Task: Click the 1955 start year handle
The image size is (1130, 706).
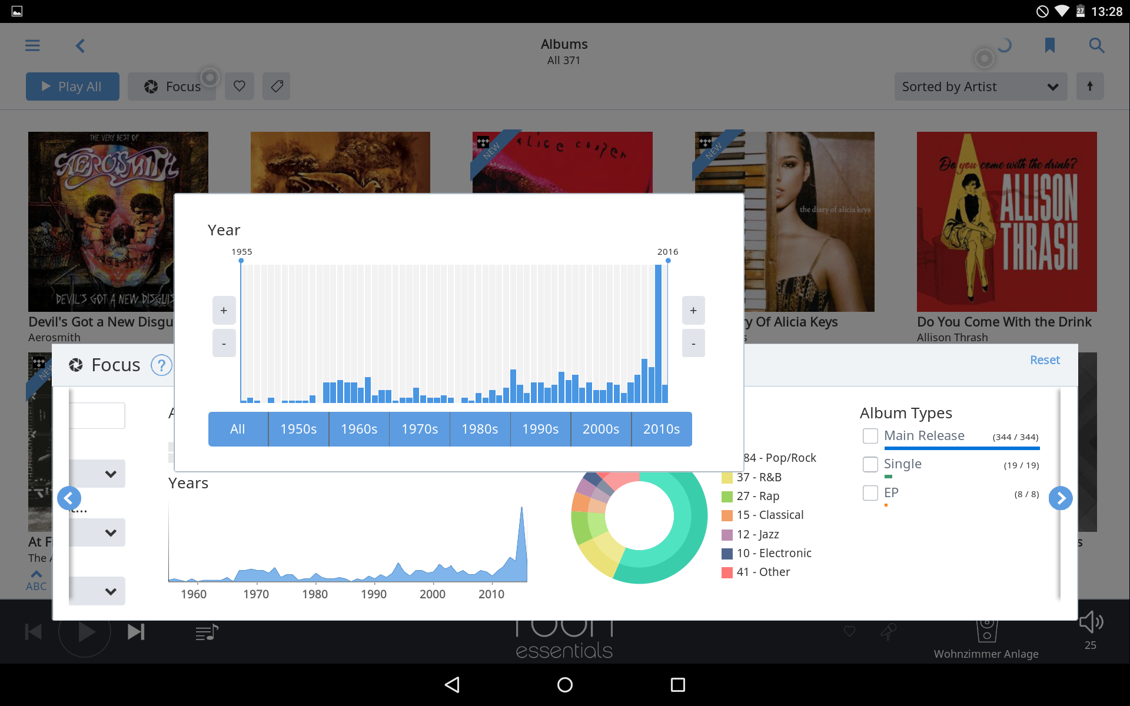Action: (x=241, y=260)
